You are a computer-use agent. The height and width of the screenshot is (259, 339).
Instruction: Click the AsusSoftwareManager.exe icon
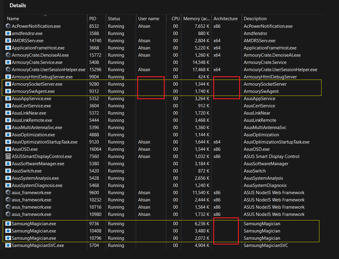[x=8, y=164]
